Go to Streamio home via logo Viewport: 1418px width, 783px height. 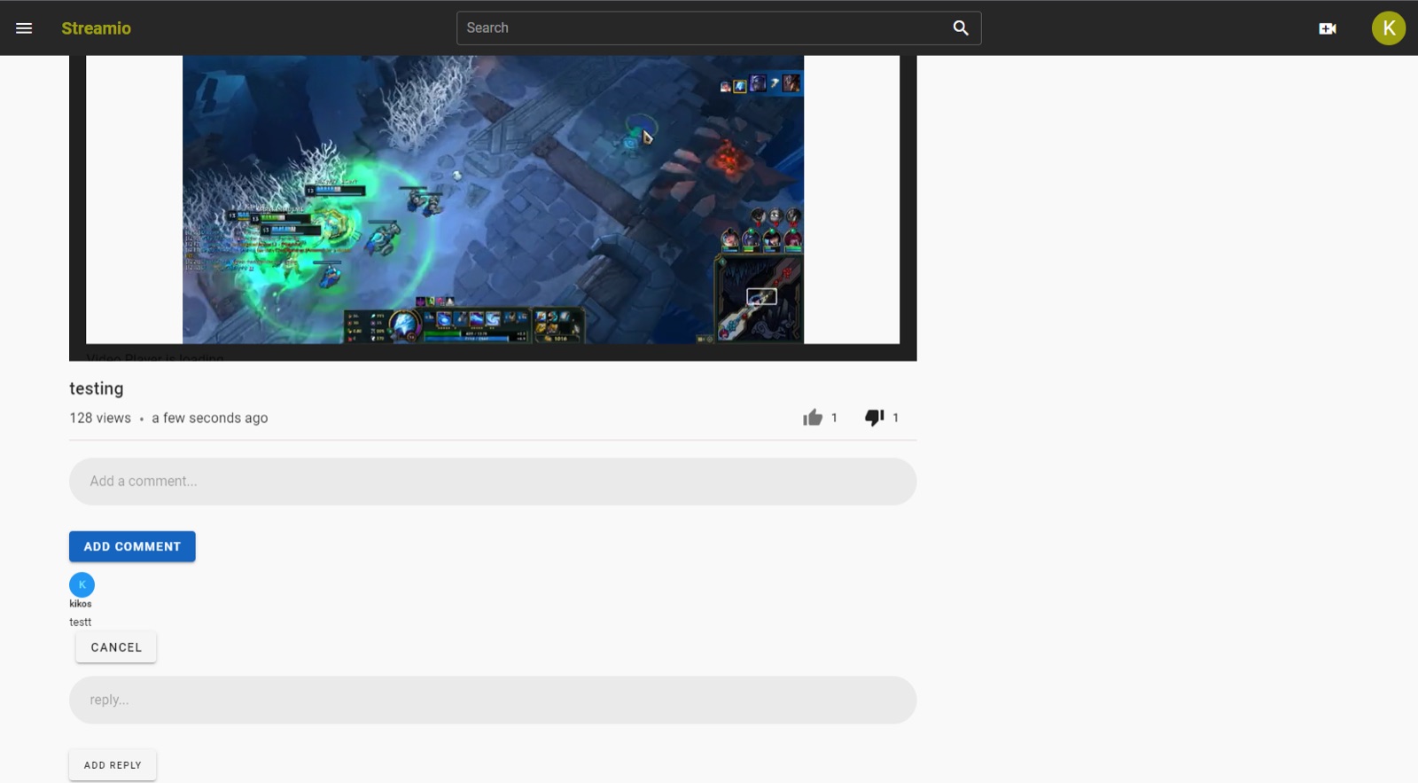click(96, 28)
